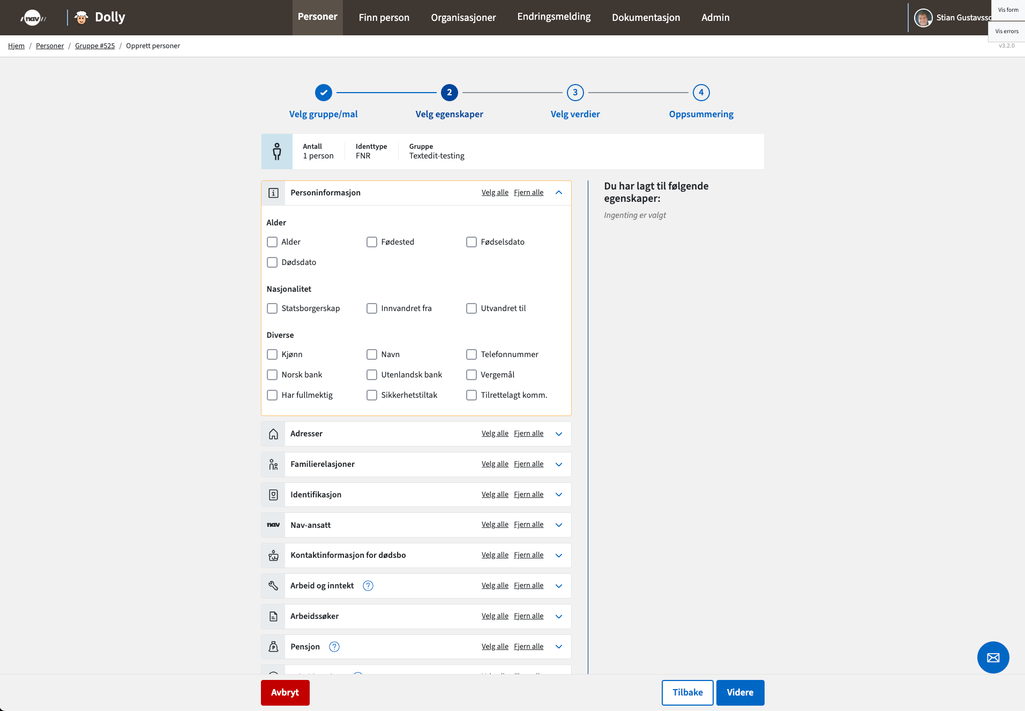The image size is (1025, 711).
Task: Click the Familierelasjoner people icon
Action: point(273,465)
